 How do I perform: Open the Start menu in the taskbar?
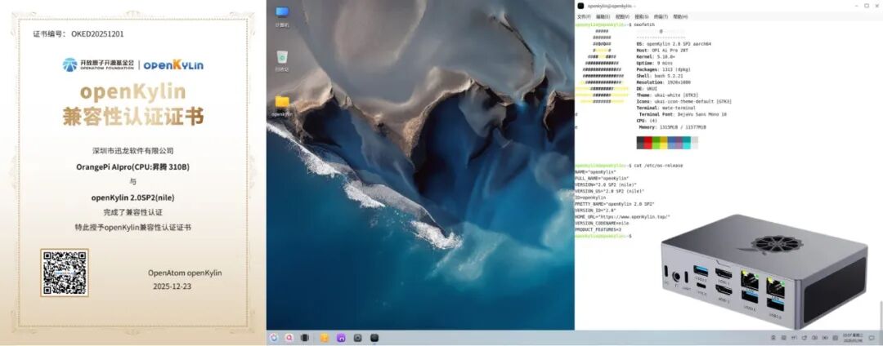click(274, 337)
